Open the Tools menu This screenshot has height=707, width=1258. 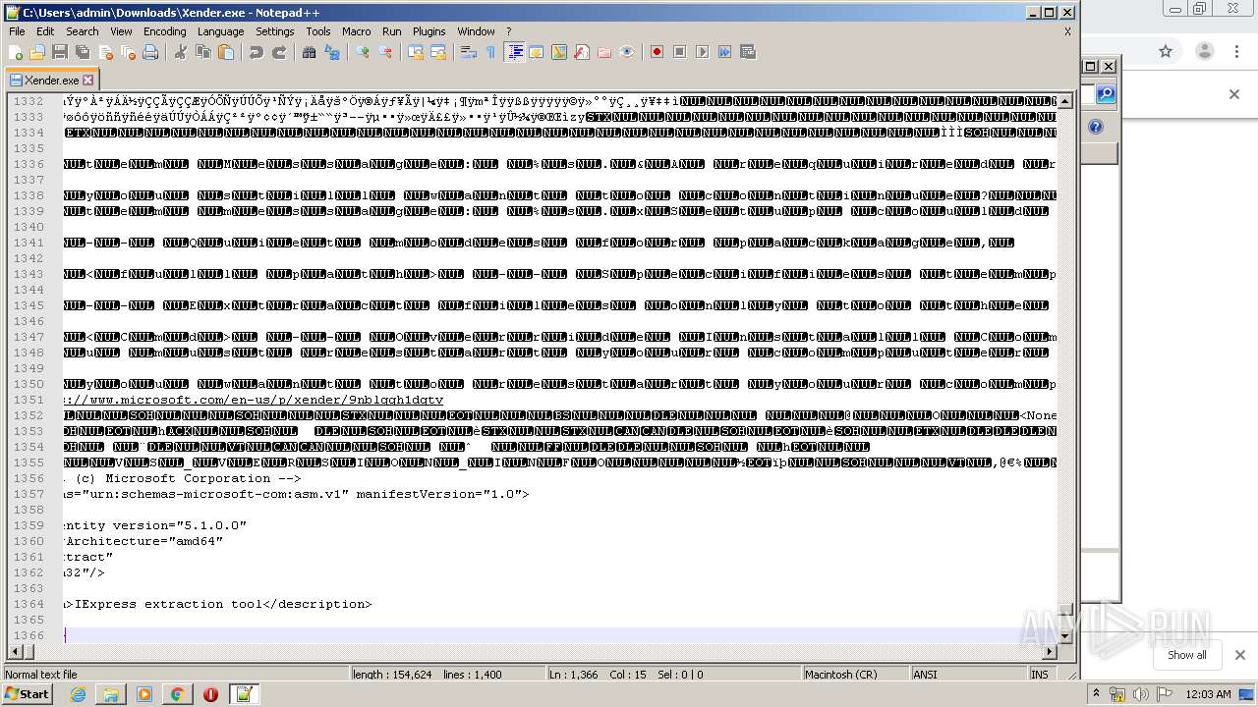(x=318, y=31)
